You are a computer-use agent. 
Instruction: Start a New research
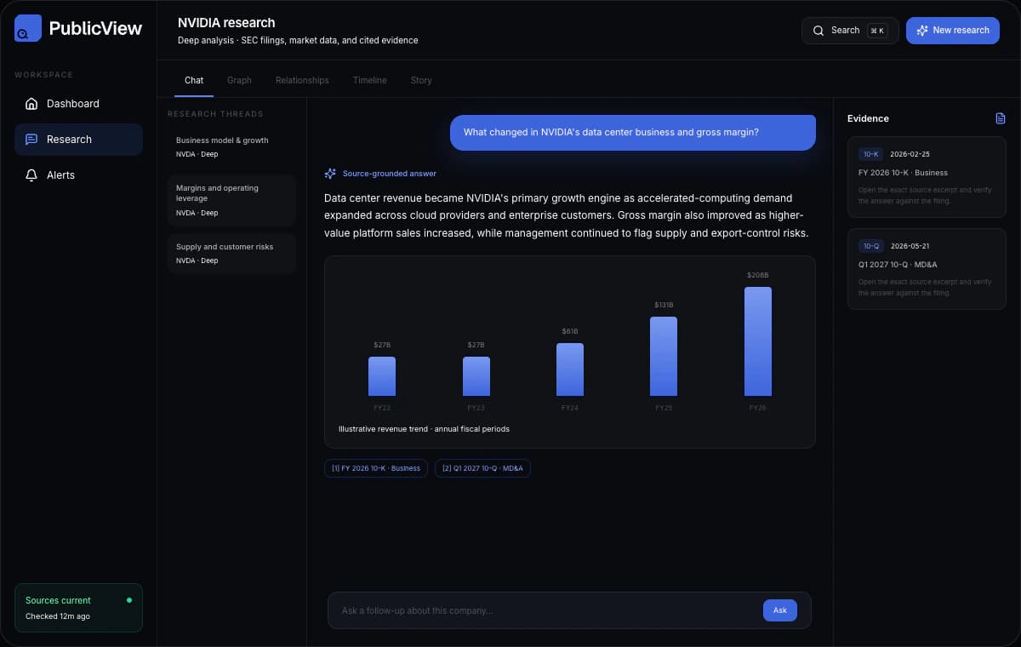[x=953, y=31]
